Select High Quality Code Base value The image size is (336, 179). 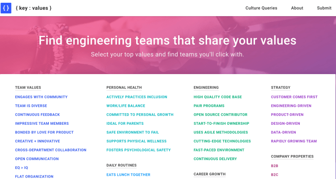[218, 97]
